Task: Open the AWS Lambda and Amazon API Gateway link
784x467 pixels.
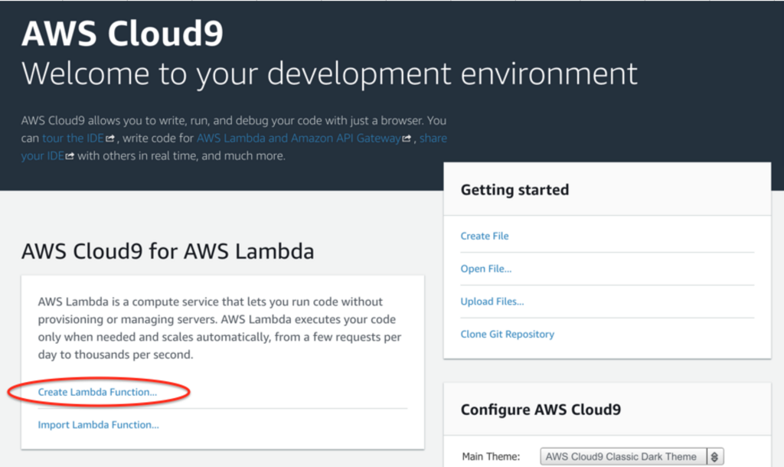Action: click(x=299, y=139)
